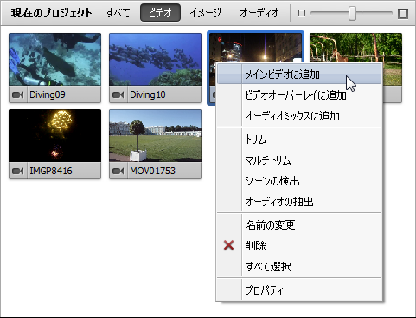Viewport: 416px width, 318px height.
Task: Select メインビデオに追加 in context menu
Action: point(299,75)
